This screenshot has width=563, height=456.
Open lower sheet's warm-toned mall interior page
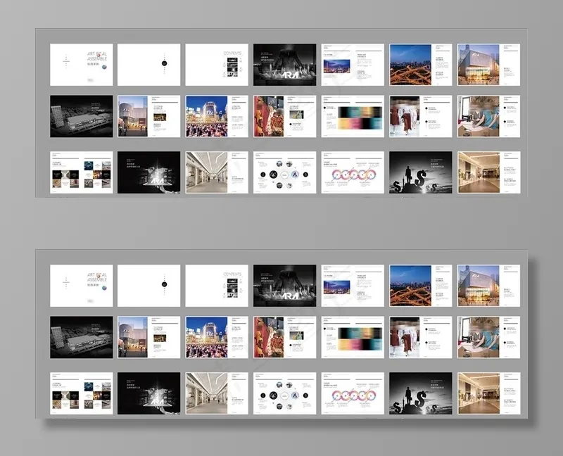(x=488, y=393)
